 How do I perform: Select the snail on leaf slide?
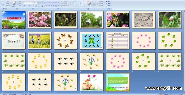170,20
